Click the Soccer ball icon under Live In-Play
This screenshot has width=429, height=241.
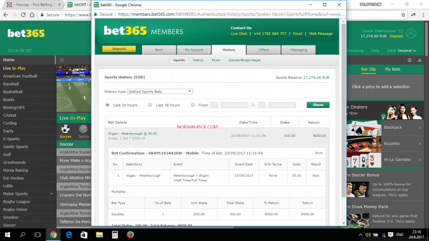pyautogui.click(x=66, y=129)
